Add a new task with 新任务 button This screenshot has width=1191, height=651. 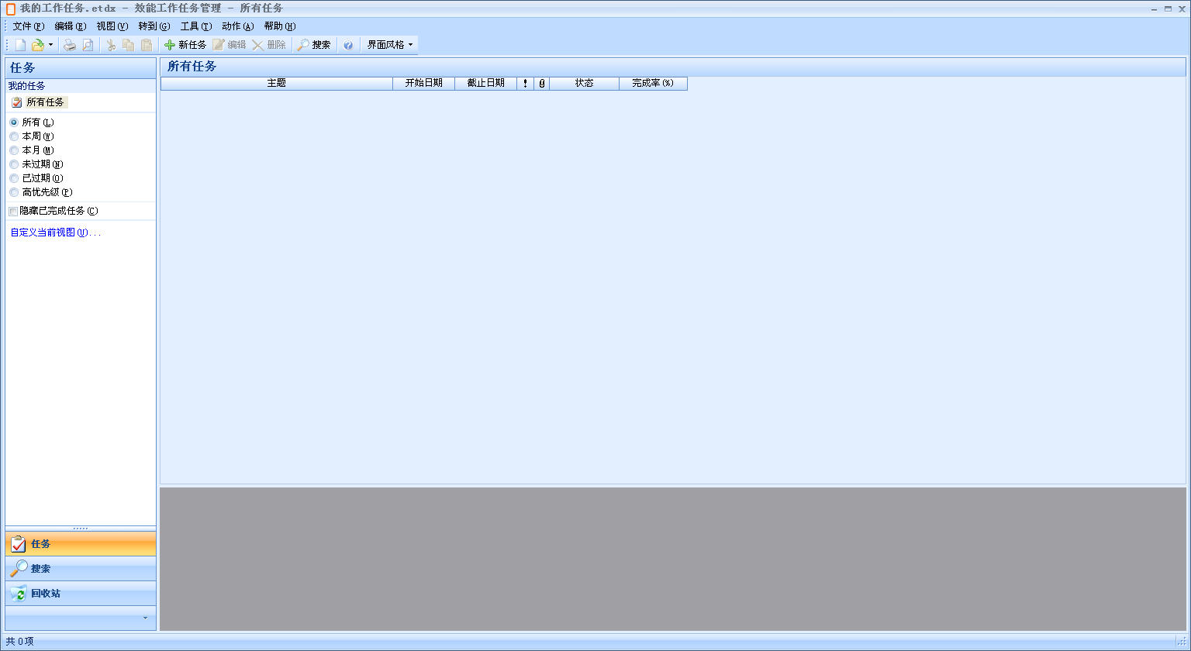[185, 45]
